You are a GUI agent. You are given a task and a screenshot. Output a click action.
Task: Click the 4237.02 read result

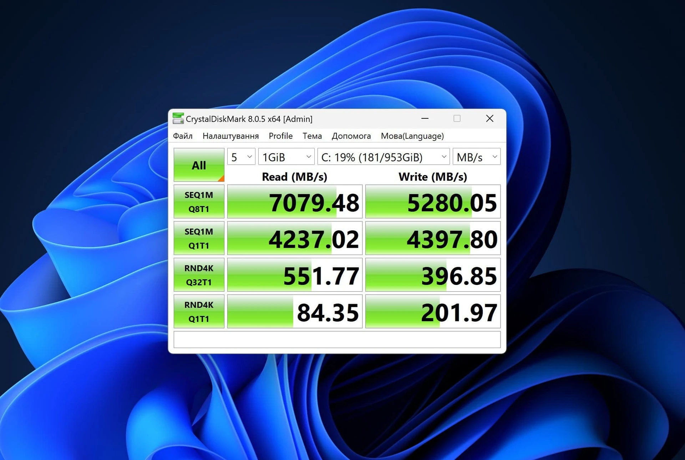(x=295, y=238)
